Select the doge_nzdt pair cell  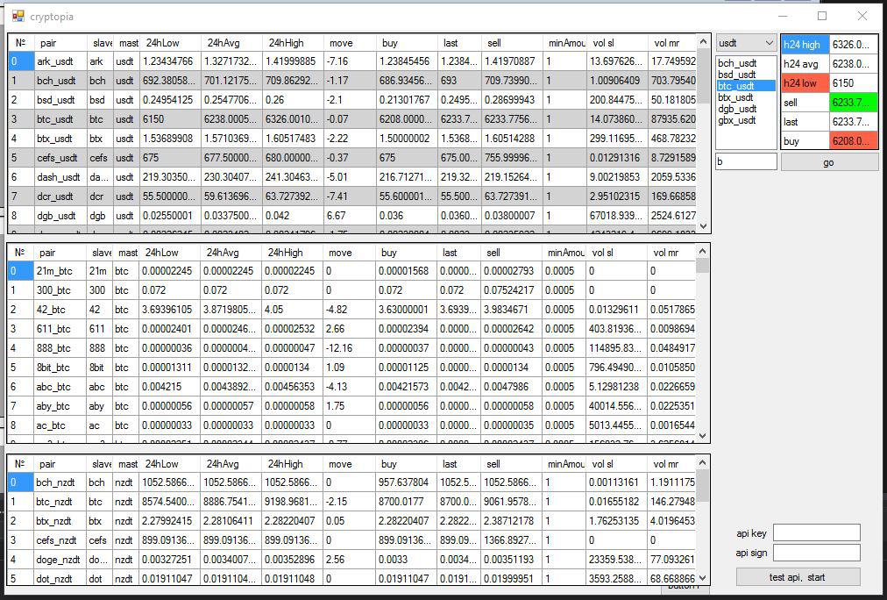(60, 560)
